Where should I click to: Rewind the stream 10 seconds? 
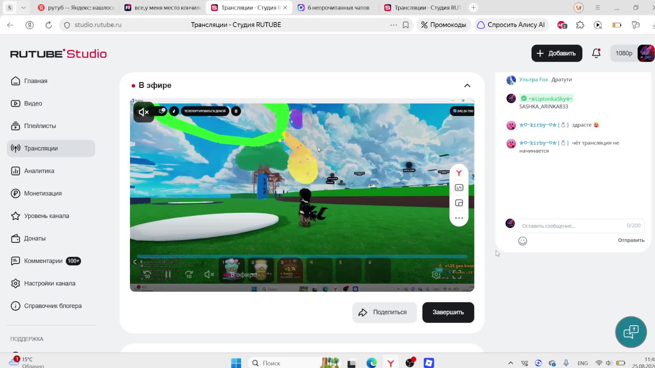tap(147, 275)
